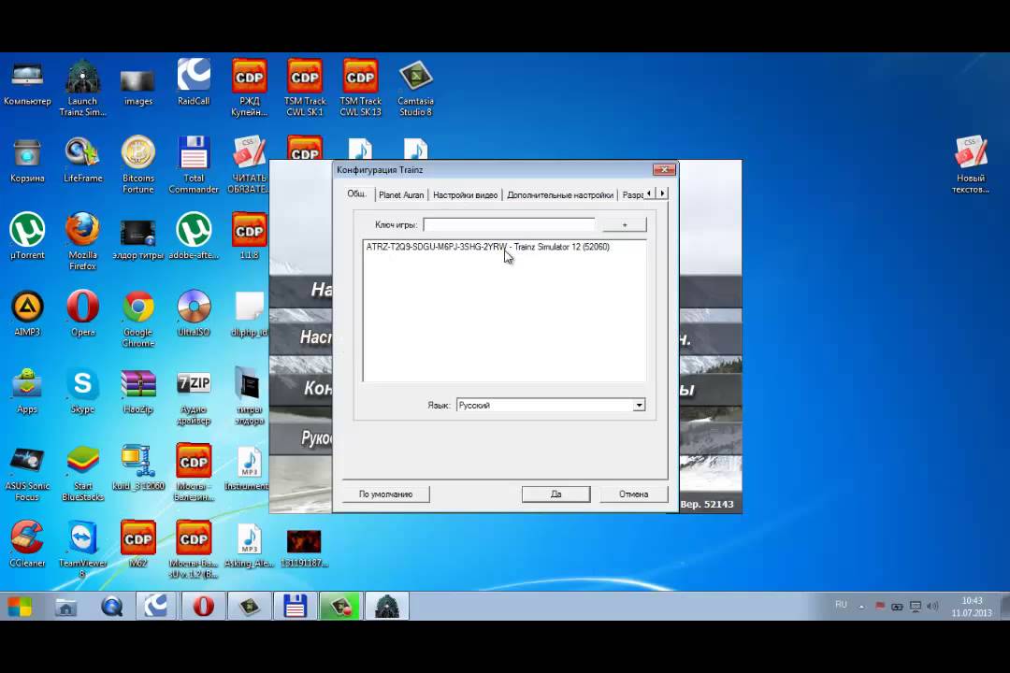Image resolution: width=1010 pixels, height=673 pixels.
Task: Open the Start BlueStacks desktop icon
Action: (x=82, y=473)
